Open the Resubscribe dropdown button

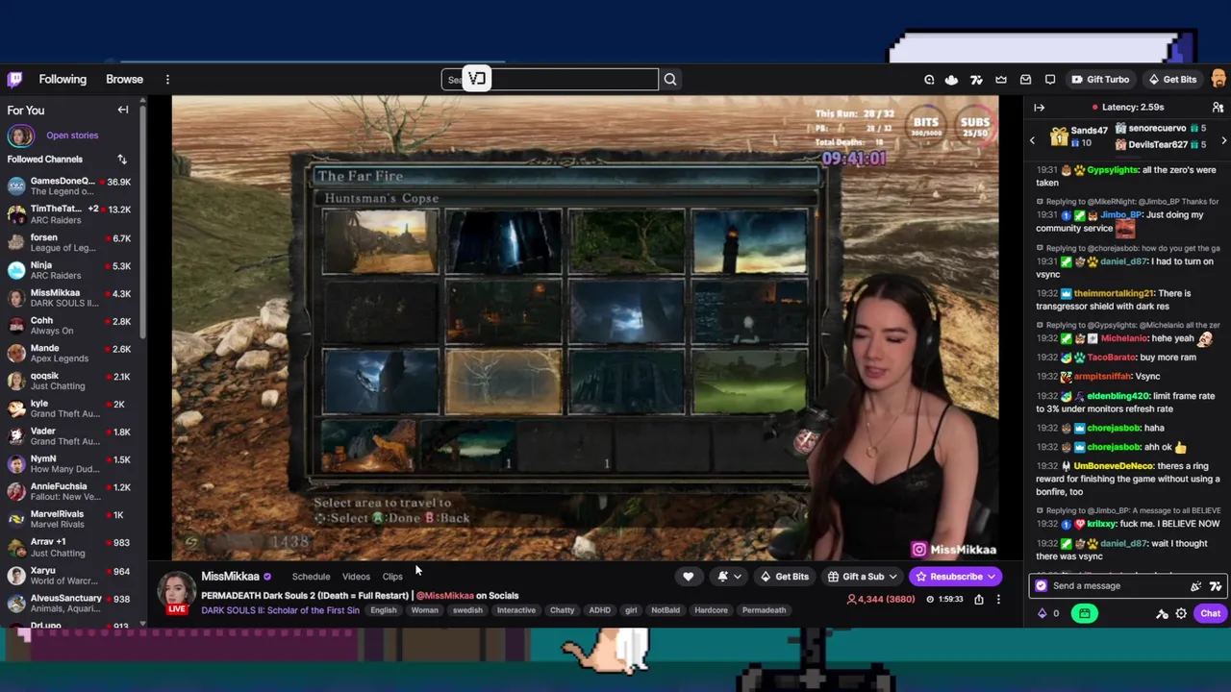click(955, 577)
